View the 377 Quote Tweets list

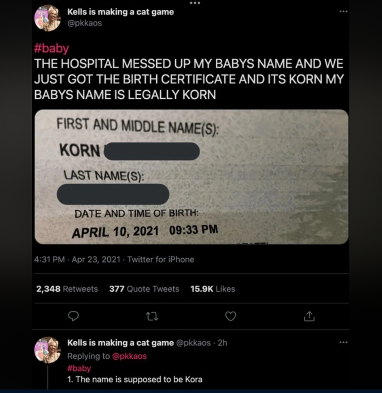[x=144, y=289]
